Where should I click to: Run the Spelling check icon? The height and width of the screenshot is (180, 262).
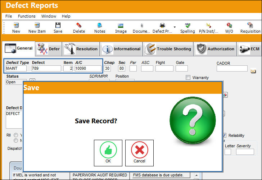(x=188, y=25)
